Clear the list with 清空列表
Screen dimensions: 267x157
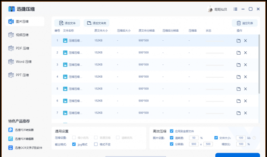click(x=245, y=23)
